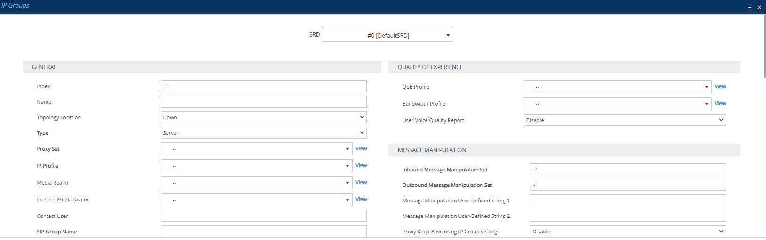Click the Index input field
Screen dimensions: 766x240
263,86
